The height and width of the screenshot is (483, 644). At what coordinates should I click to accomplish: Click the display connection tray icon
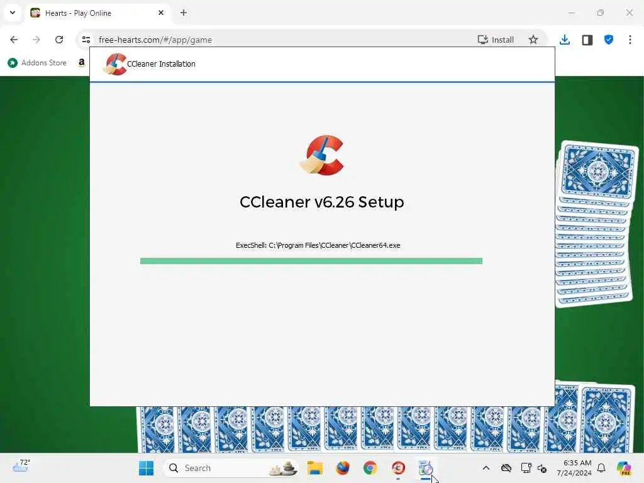tap(526, 468)
